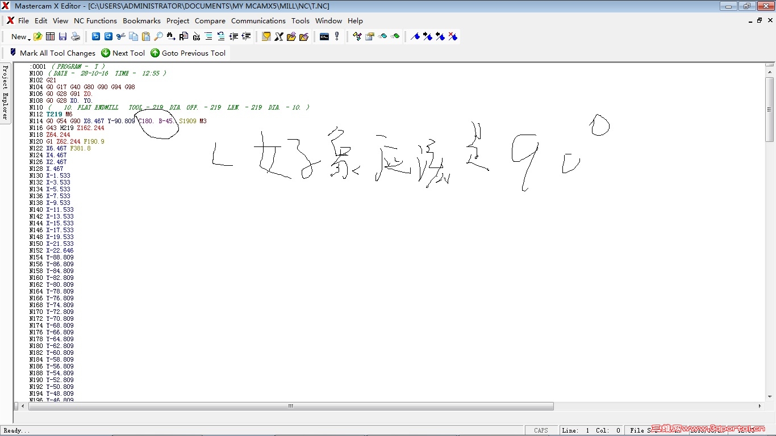Click the find-next binoculars icon
The image size is (776, 436).
[x=171, y=36]
